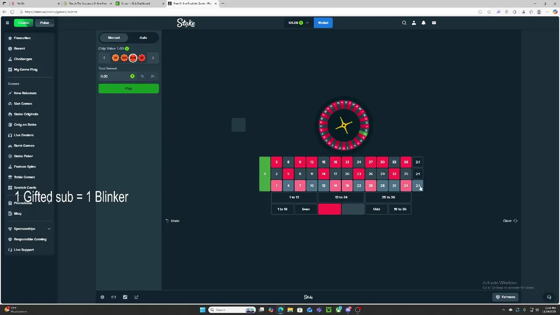Bet on the 13 to 24 dozen

pos(341,197)
